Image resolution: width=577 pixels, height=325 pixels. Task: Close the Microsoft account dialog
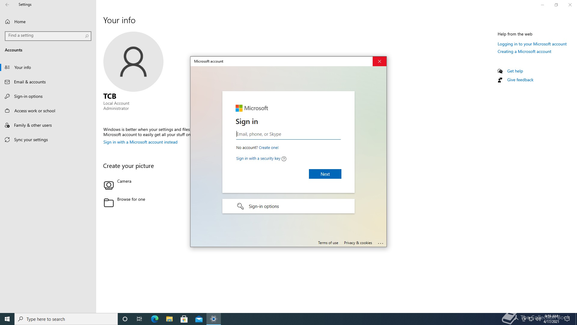pyautogui.click(x=379, y=61)
